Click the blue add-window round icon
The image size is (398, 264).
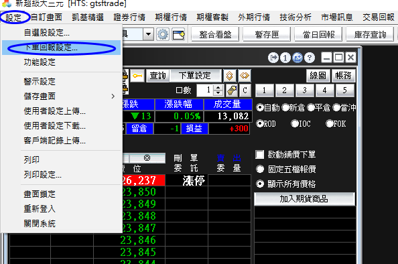pos(297,58)
